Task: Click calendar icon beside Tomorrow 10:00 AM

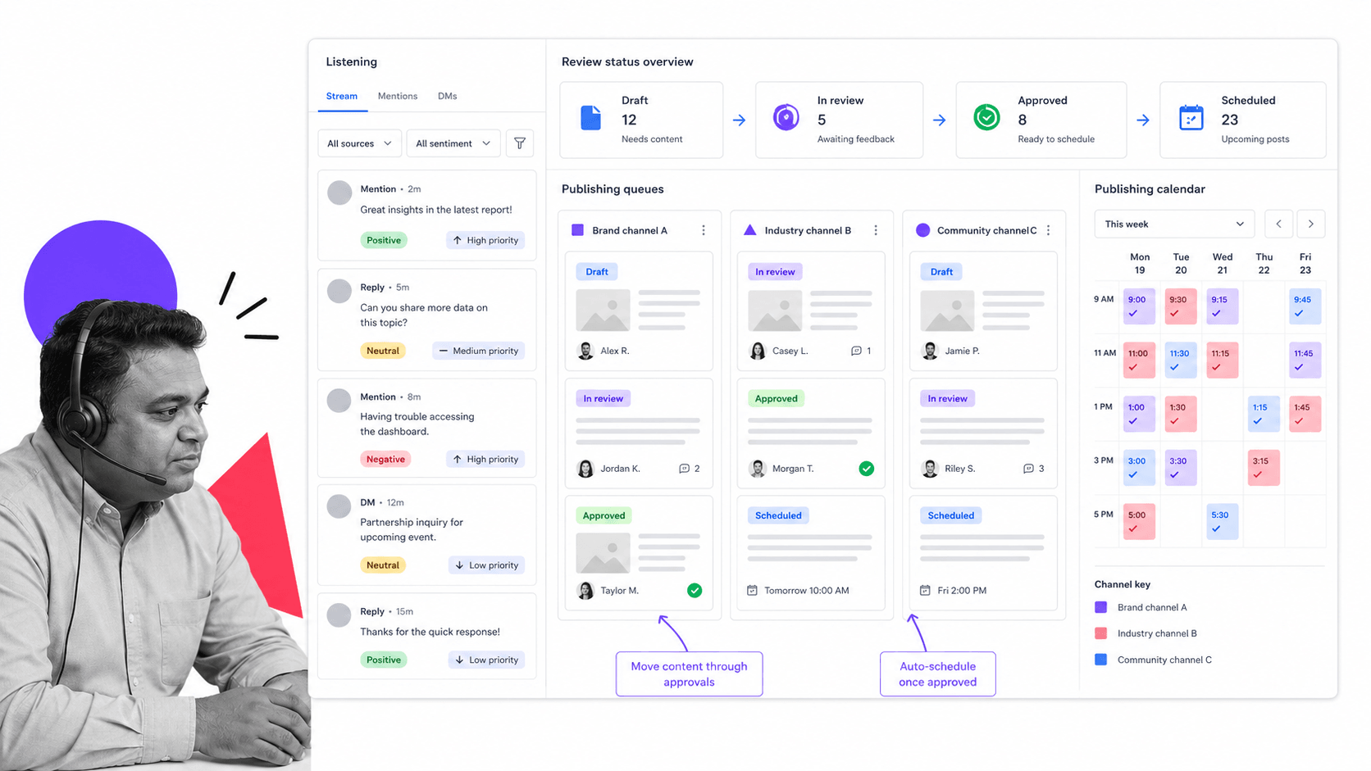Action: point(752,590)
